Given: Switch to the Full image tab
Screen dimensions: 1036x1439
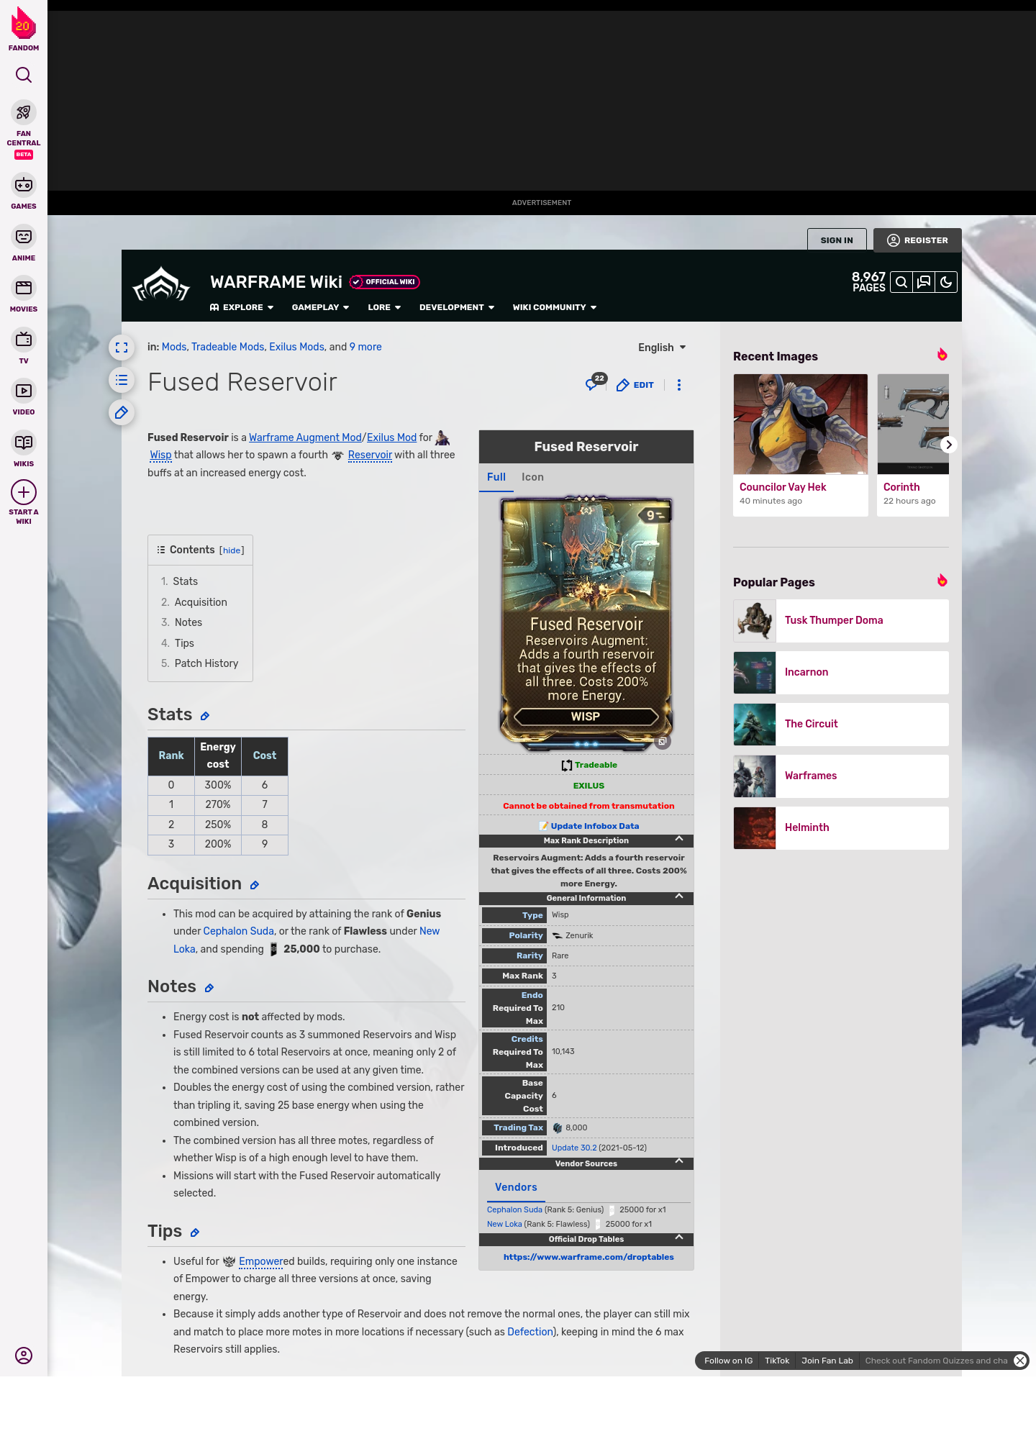Looking at the screenshot, I should (496, 477).
